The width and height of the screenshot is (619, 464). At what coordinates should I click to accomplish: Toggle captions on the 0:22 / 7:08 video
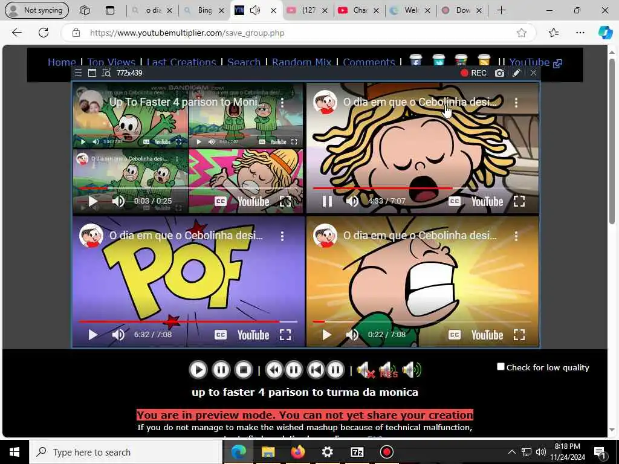tap(455, 335)
